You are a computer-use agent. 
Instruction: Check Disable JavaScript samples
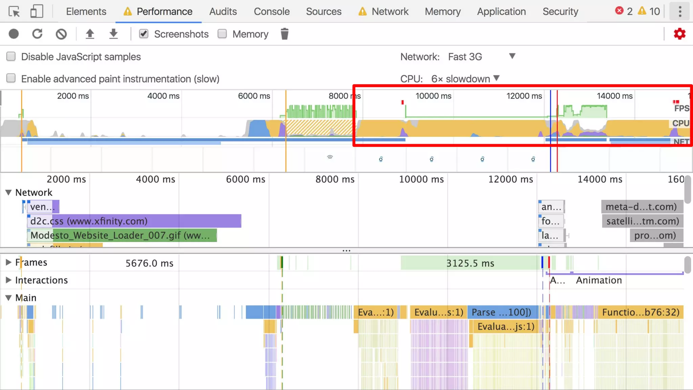tap(11, 57)
